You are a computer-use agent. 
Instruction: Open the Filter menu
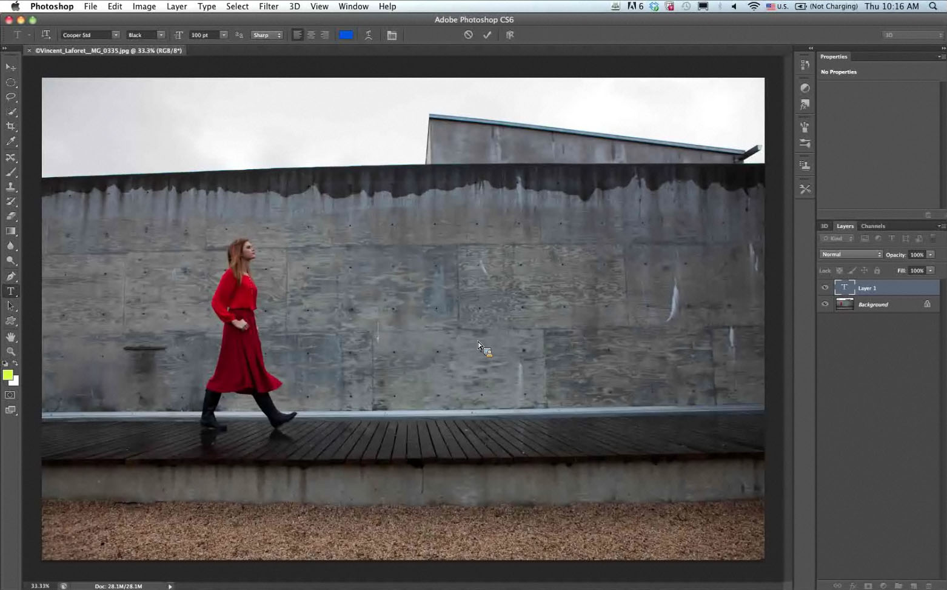269,6
